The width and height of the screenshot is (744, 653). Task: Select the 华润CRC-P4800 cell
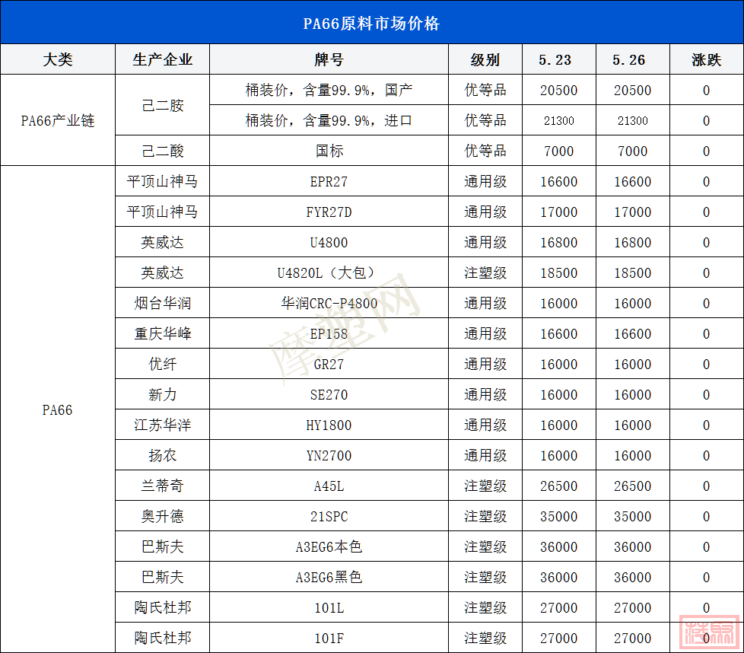329,303
